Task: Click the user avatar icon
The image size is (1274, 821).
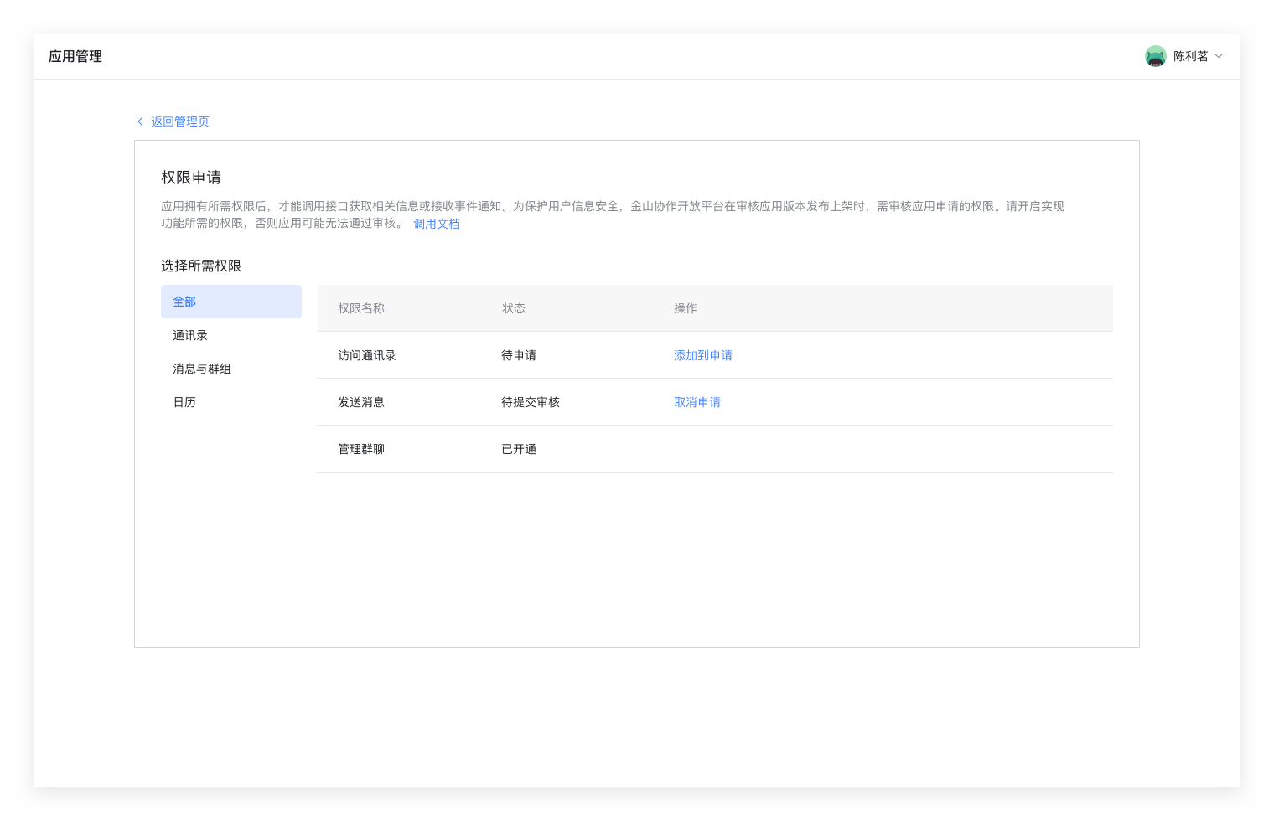Action: [x=1156, y=56]
